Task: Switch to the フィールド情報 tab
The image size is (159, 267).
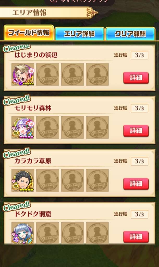Action: click(29, 33)
